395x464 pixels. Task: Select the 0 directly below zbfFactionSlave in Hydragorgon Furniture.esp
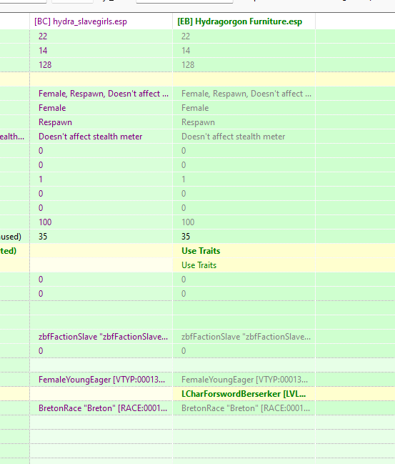(184, 351)
